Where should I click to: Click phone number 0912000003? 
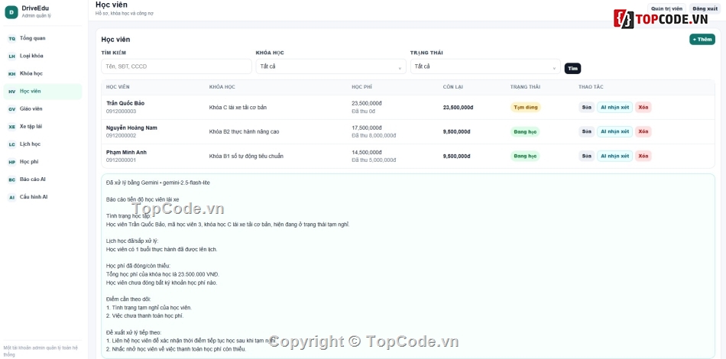[x=121, y=112]
